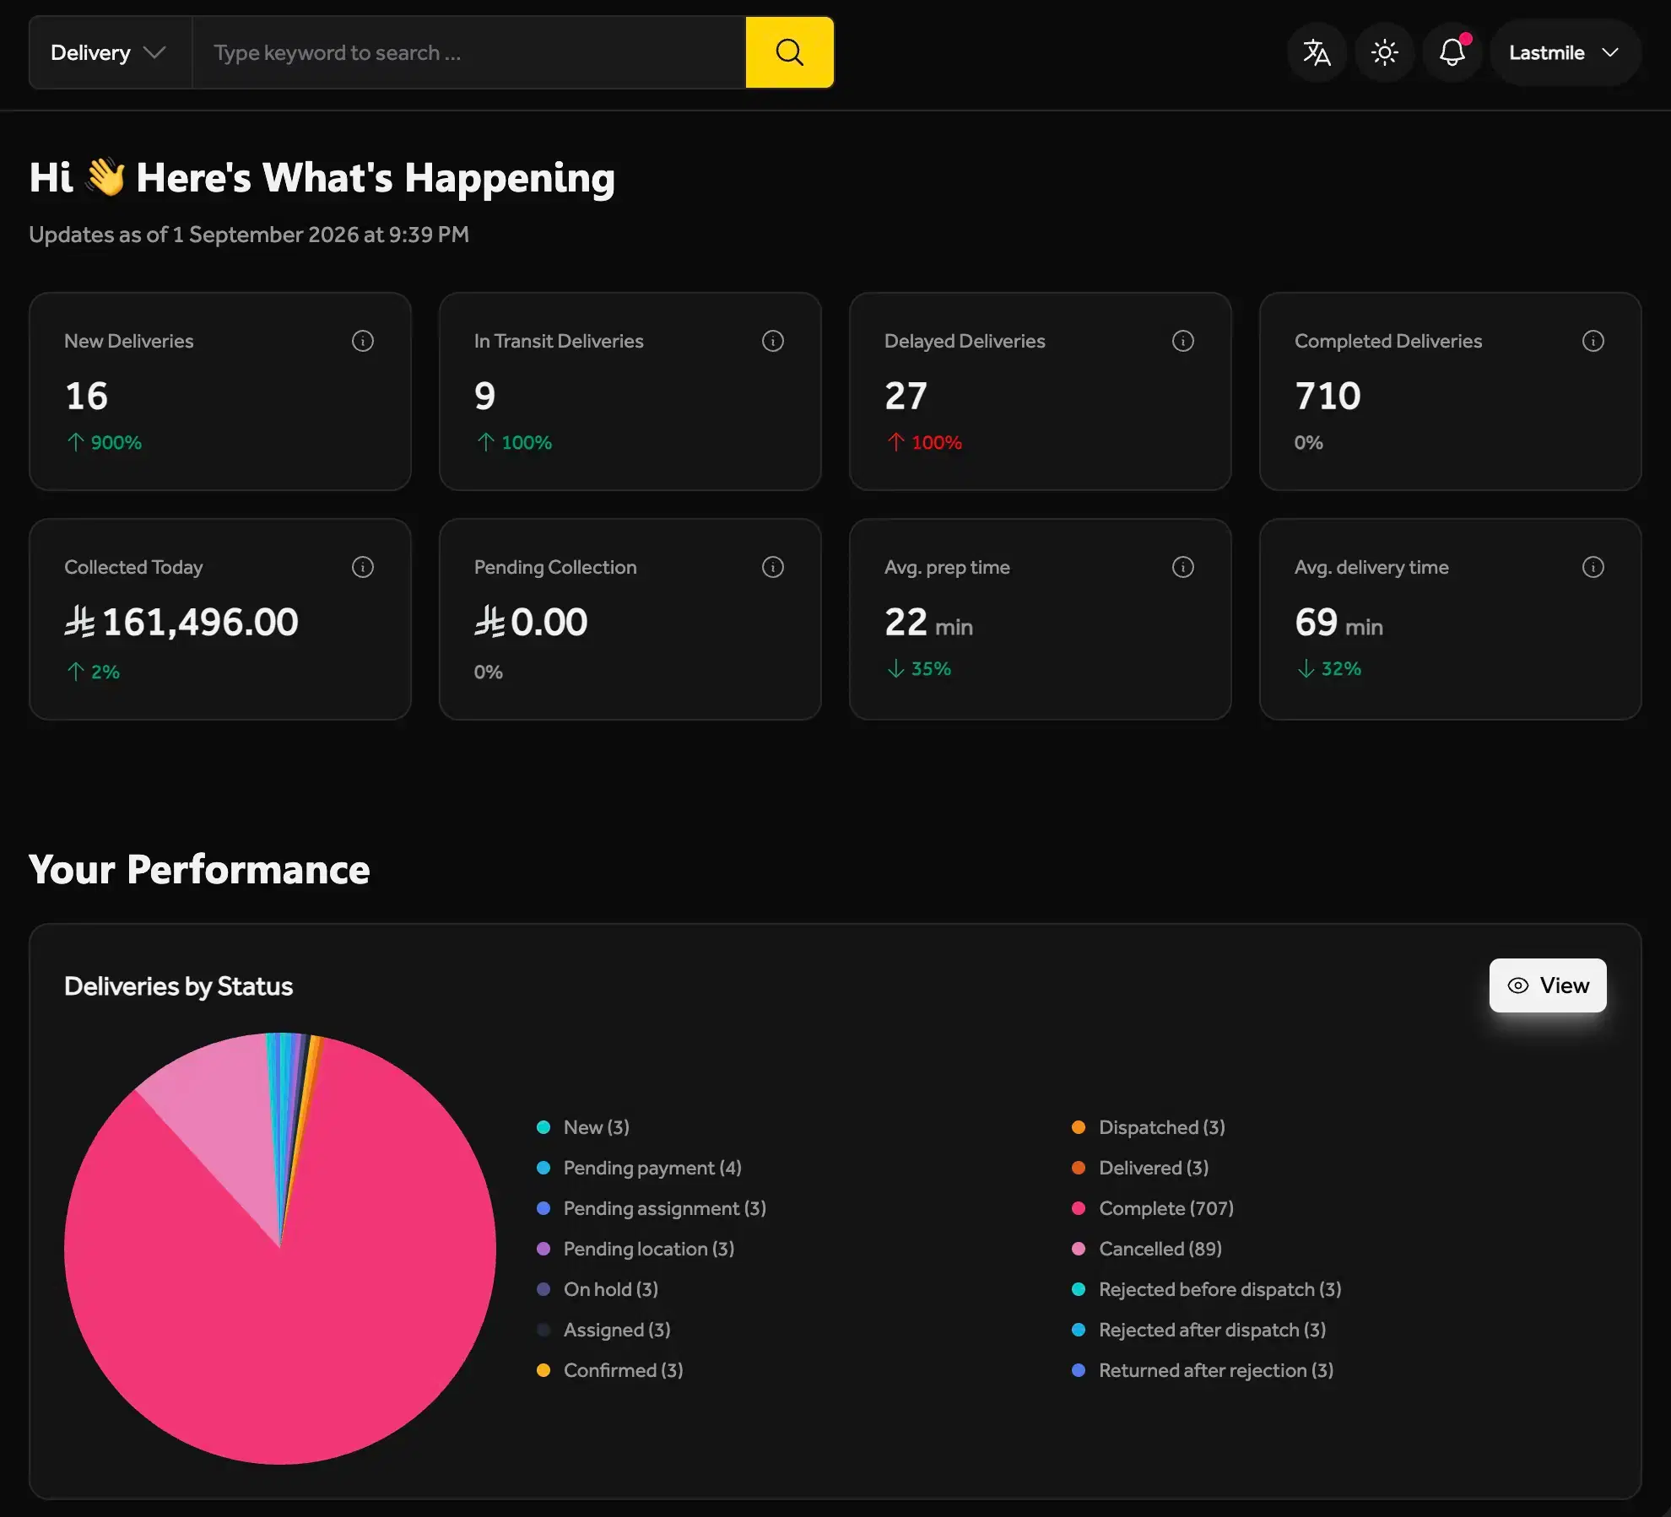Toggle Assigned (3) legend entry
Screen dimensions: 1671x1517
(603, 1330)
